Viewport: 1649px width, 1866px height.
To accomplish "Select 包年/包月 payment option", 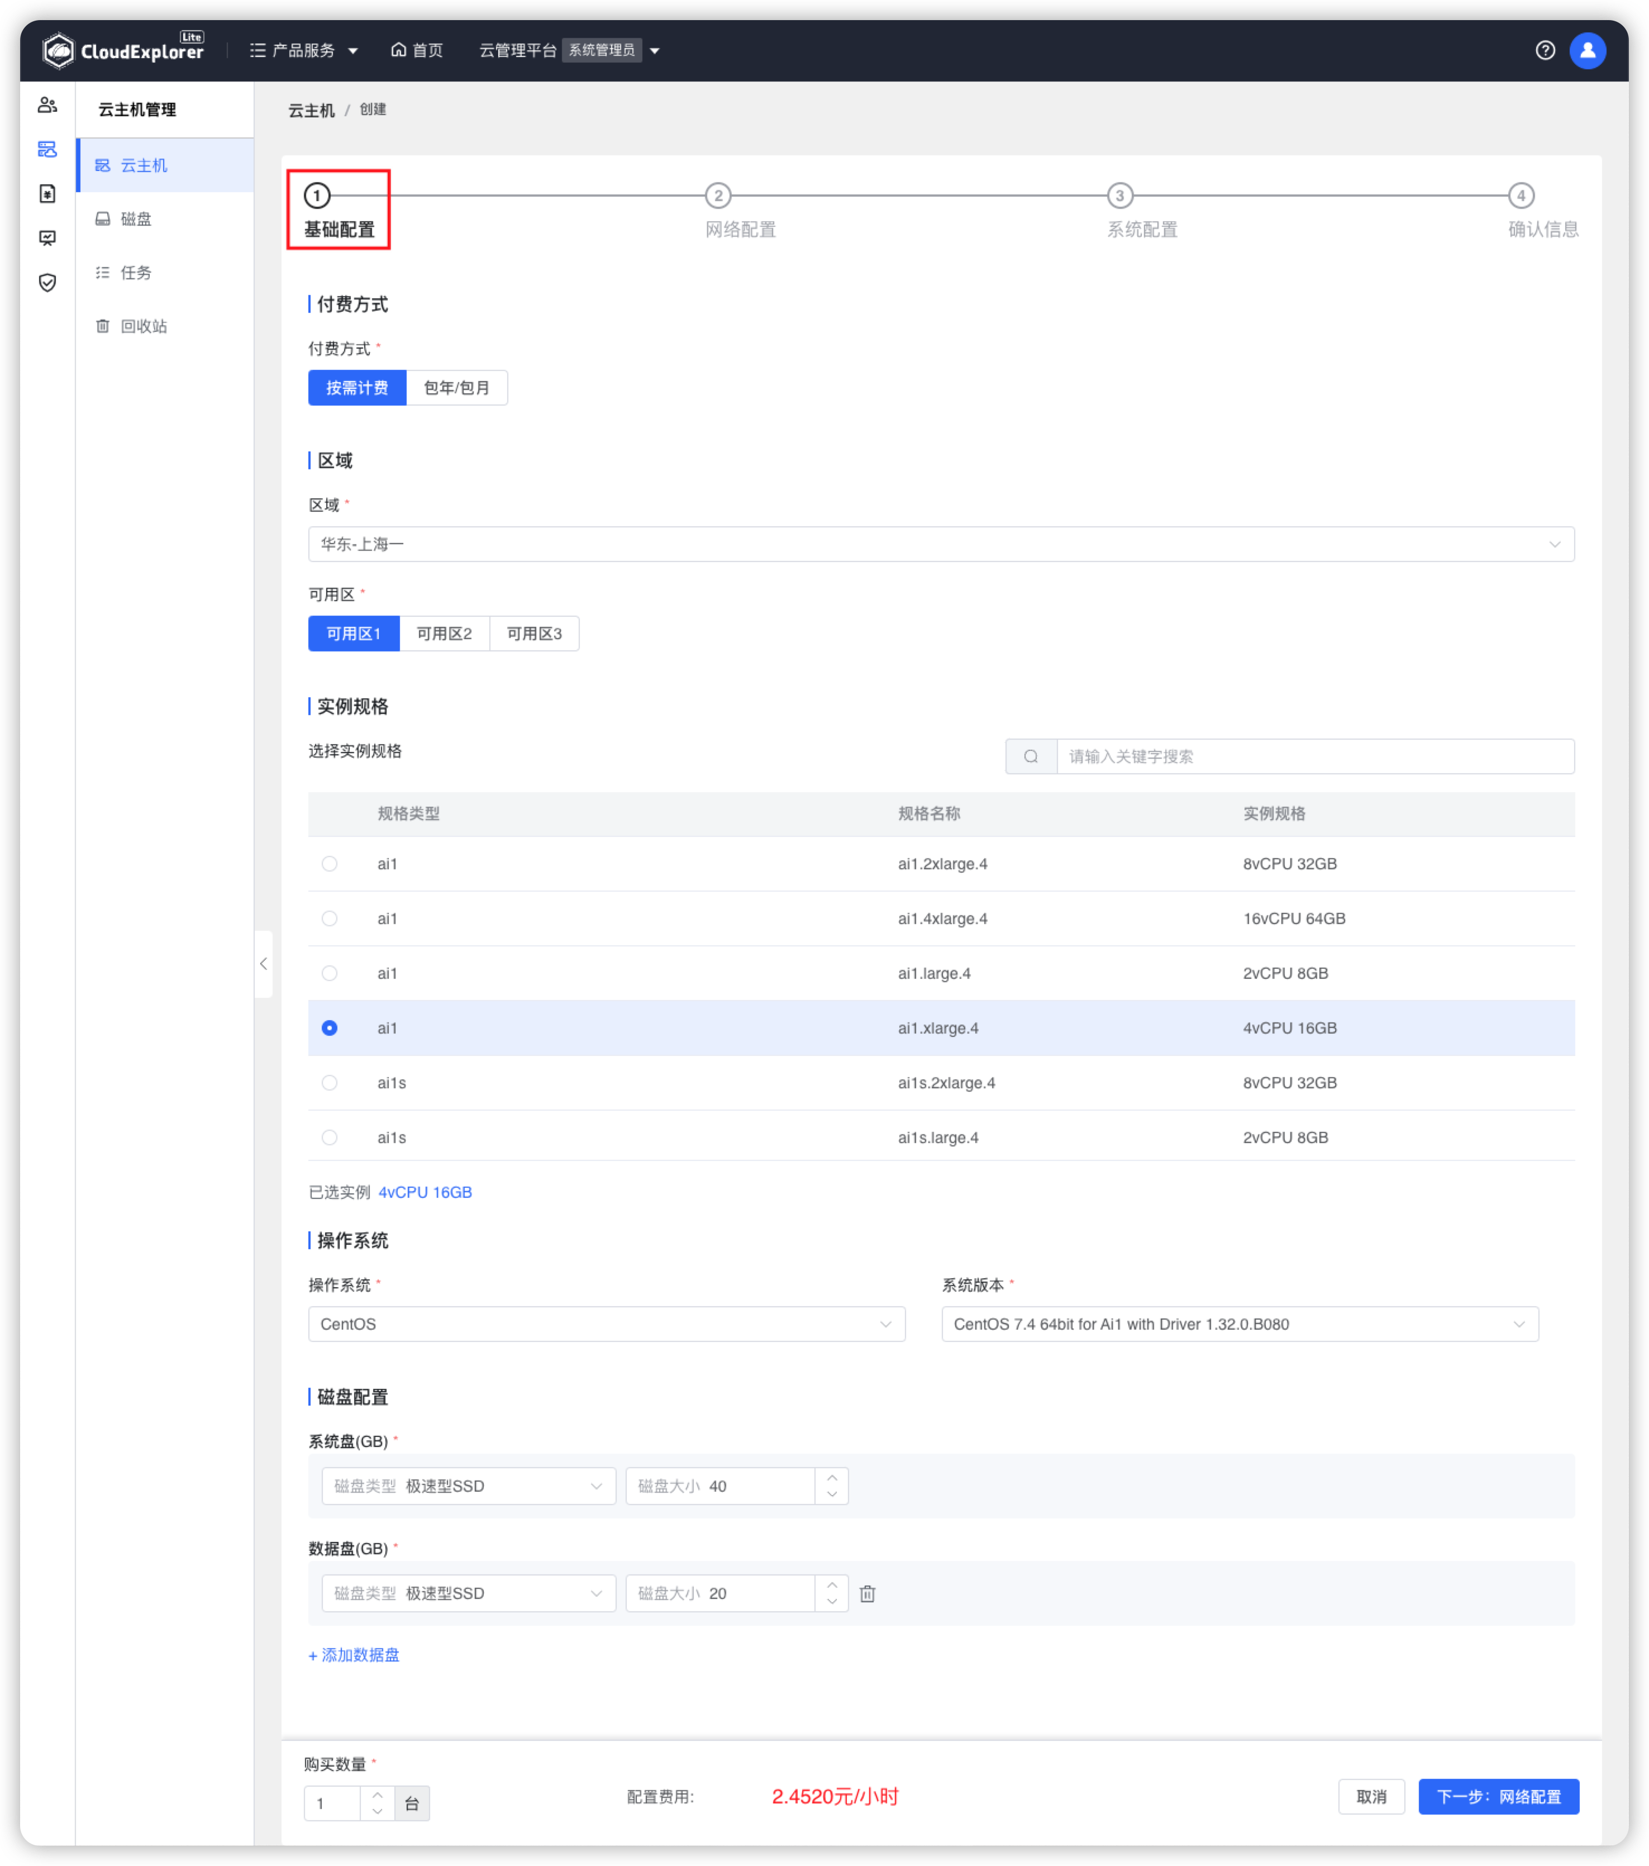I will [x=456, y=388].
